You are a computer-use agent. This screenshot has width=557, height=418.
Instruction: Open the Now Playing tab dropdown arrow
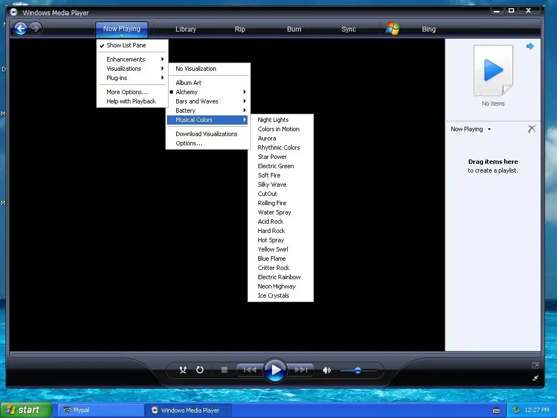(121, 35)
